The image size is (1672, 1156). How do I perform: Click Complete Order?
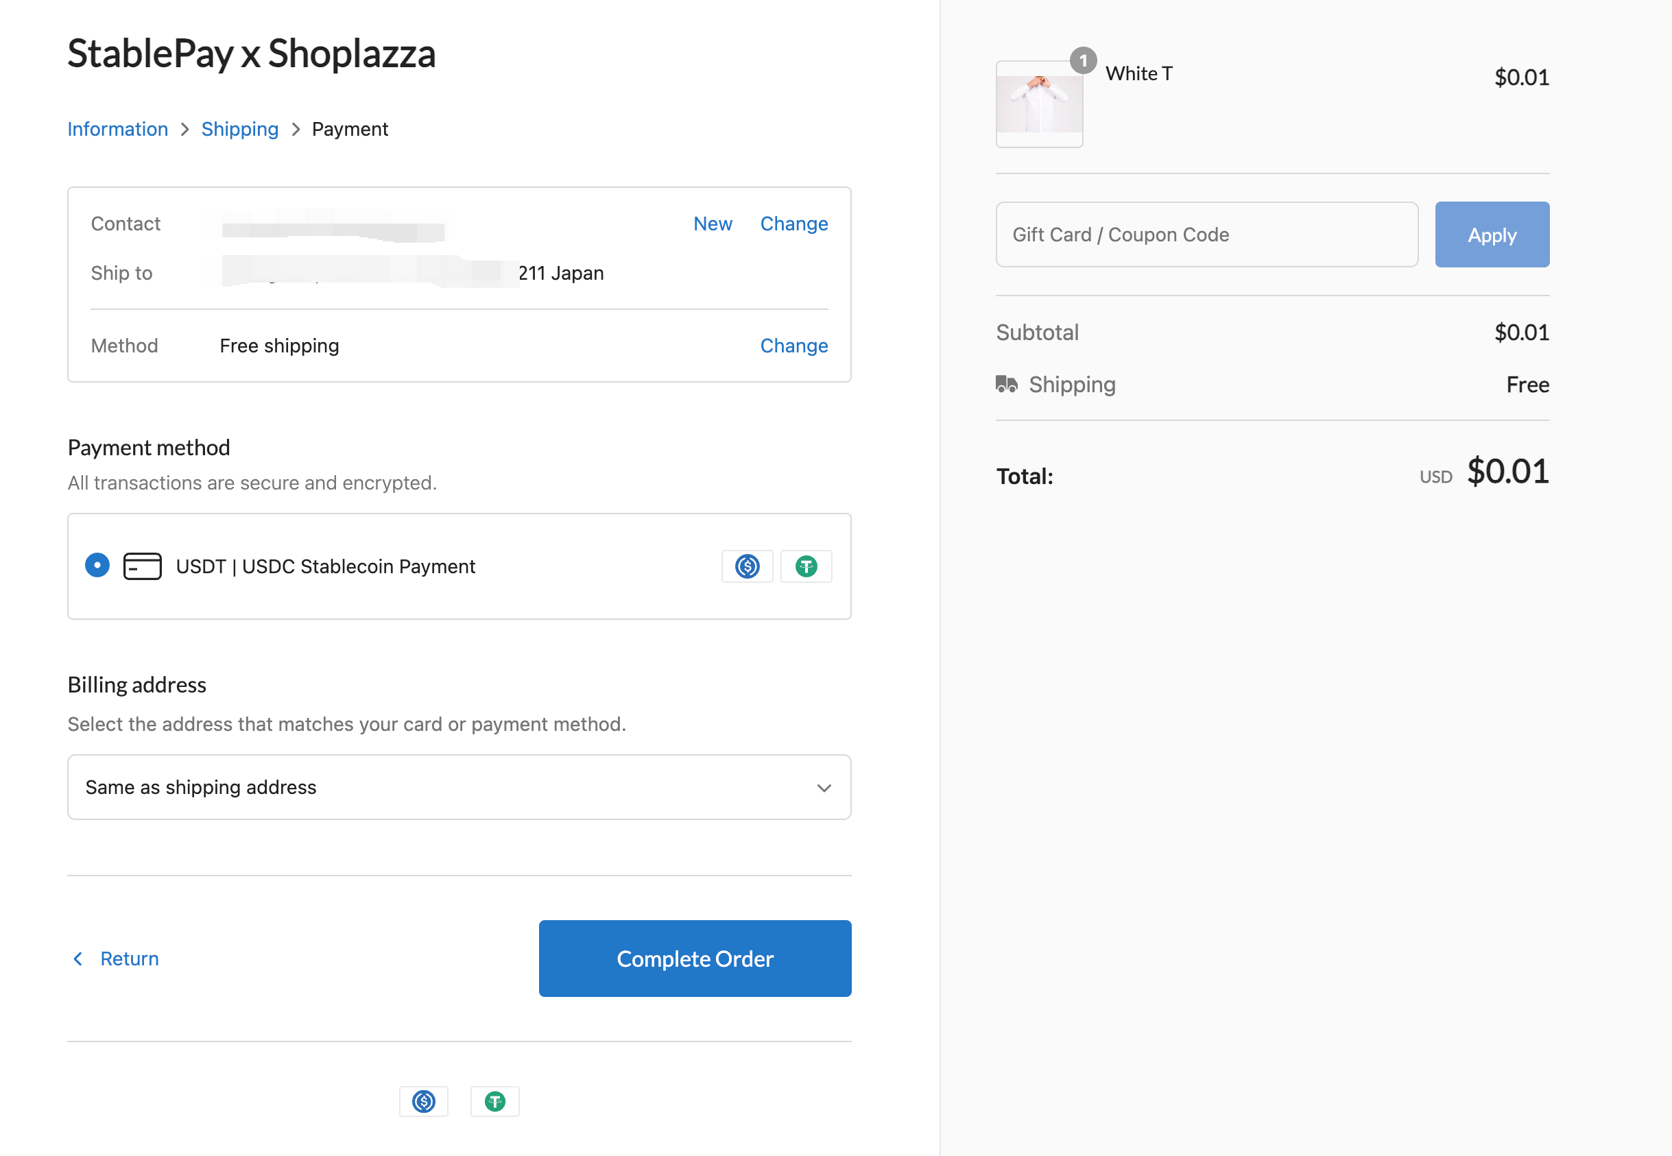click(695, 959)
